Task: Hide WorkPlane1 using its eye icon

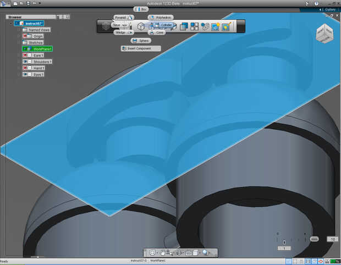Action: (25, 49)
